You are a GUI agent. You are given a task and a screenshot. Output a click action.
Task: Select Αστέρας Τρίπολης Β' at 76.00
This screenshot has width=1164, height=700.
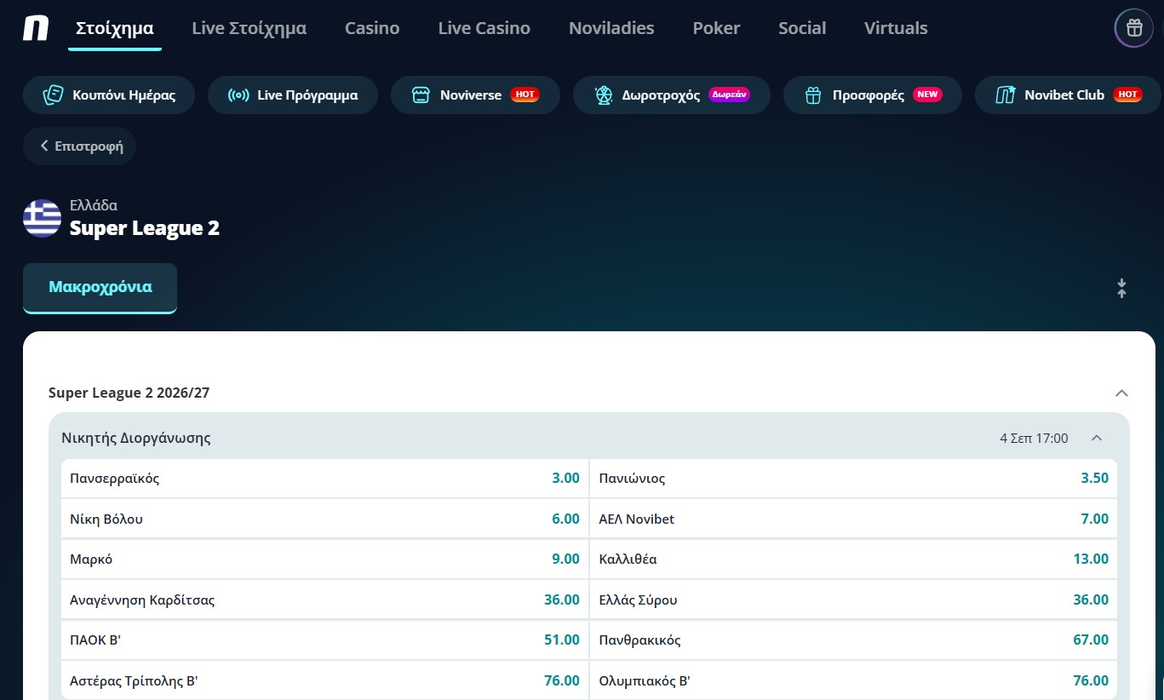click(324, 680)
